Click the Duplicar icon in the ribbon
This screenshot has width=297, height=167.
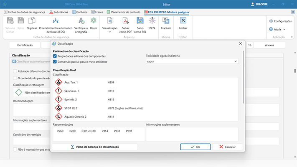[x=32, y=21]
